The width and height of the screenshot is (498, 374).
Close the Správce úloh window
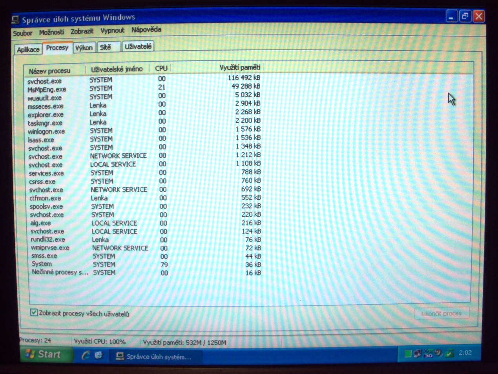pos(479,16)
